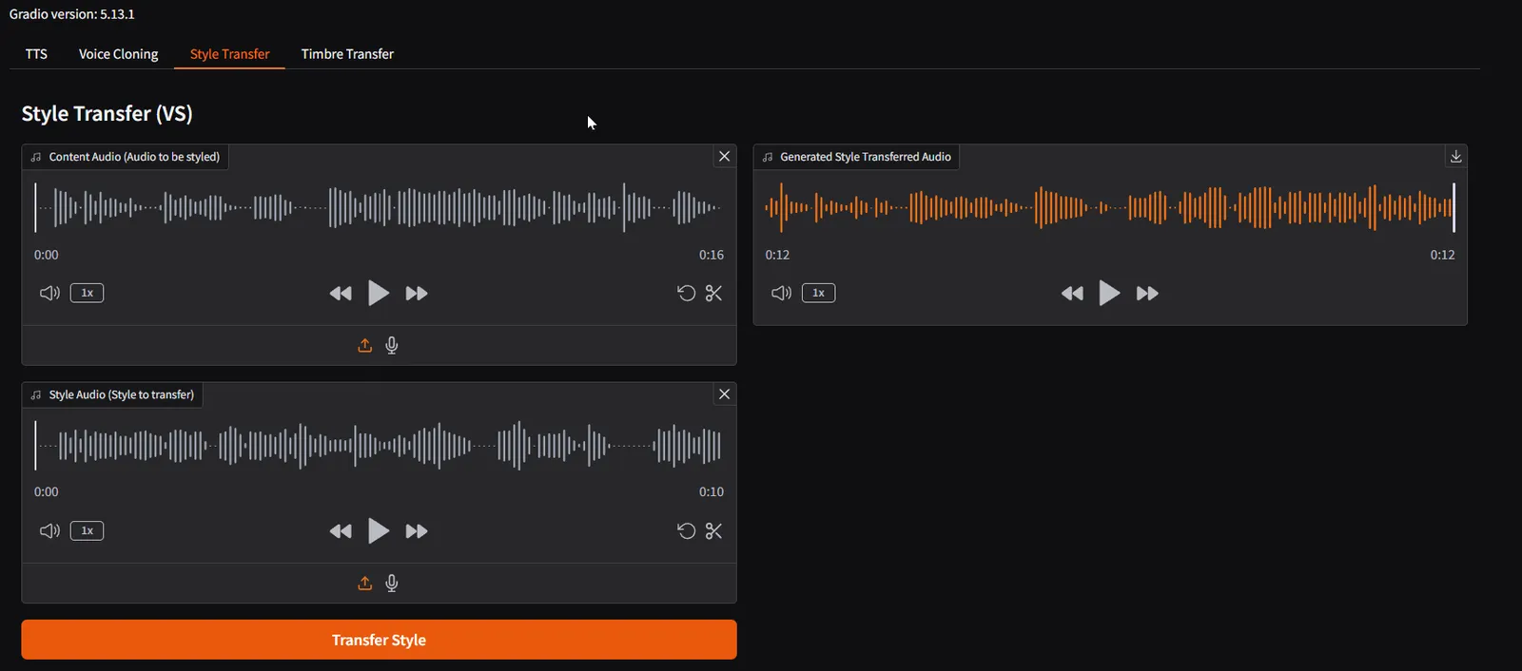1522x671 pixels.
Task: Switch to the TTS tab
Action: point(36,54)
